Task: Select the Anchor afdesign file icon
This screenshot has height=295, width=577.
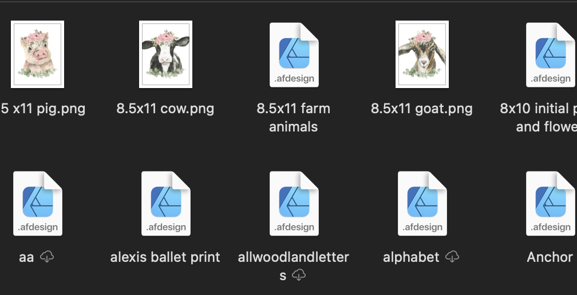Action: 551,203
